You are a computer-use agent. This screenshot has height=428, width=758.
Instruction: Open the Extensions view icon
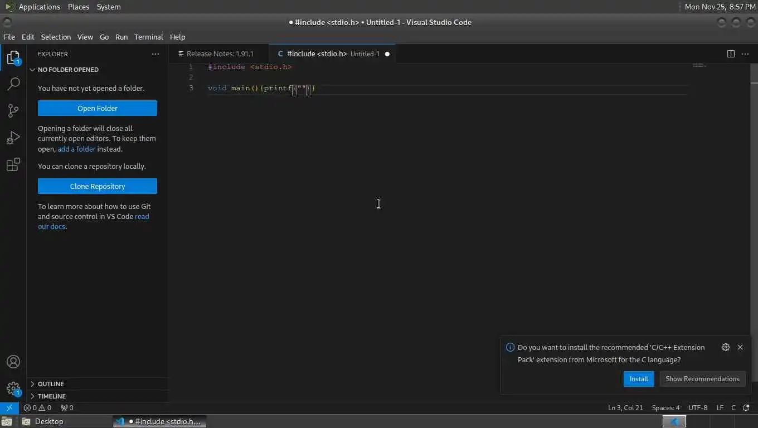pos(13,164)
